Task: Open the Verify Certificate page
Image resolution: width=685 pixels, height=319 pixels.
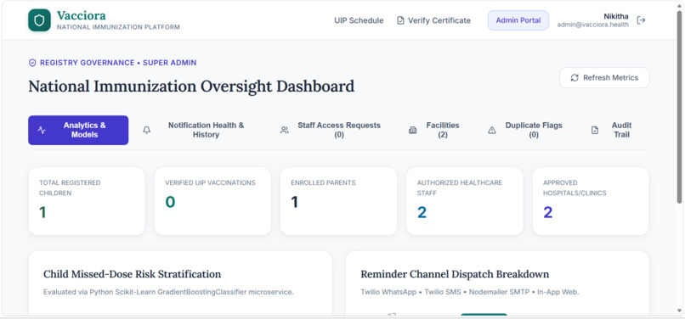Action: pyautogui.click(x=433, y=20)
